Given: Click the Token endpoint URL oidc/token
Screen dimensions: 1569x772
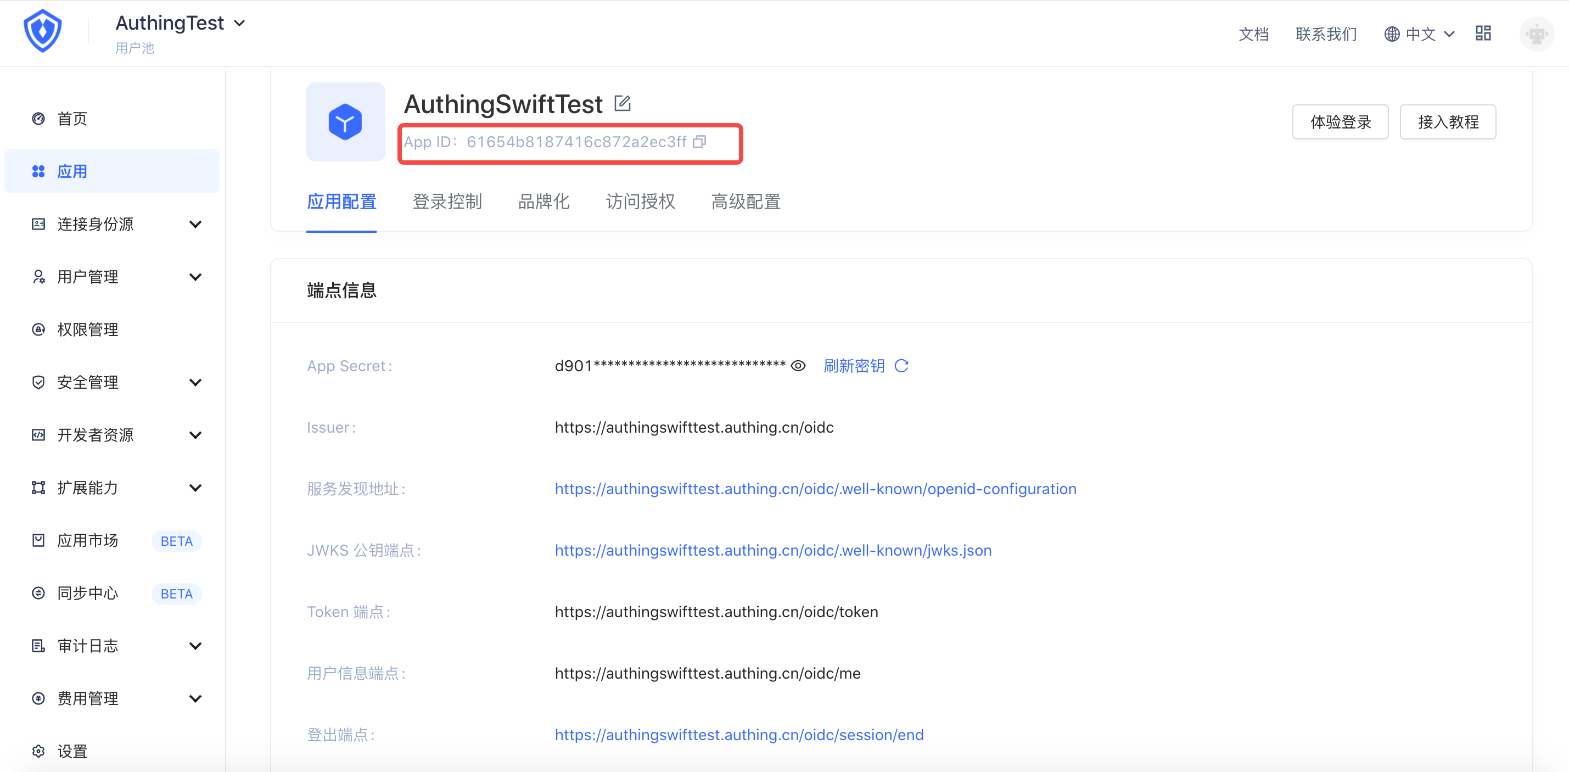Looking at the screenshot, I should click(716, 612).
